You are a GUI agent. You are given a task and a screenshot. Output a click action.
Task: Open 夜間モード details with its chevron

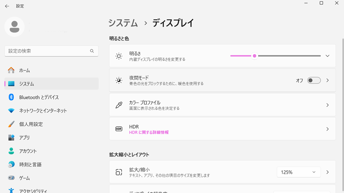point(327,81)
